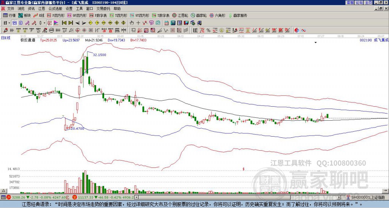
Task: Click the infinity loop icon
Action: click(x=304, y=30)
